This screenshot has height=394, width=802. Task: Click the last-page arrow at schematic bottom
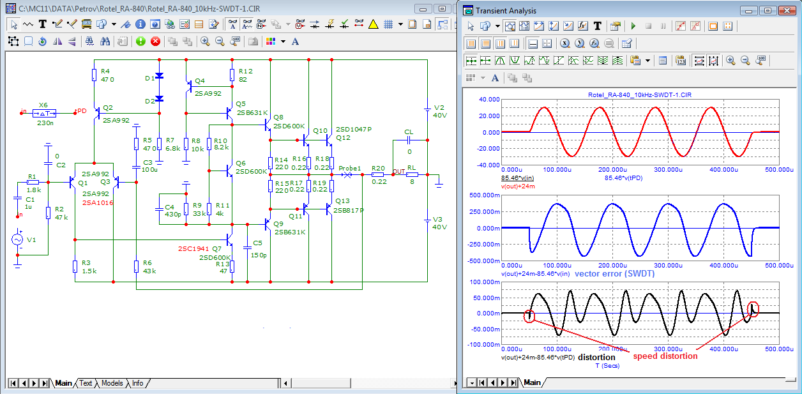click(x=44, y=383)
